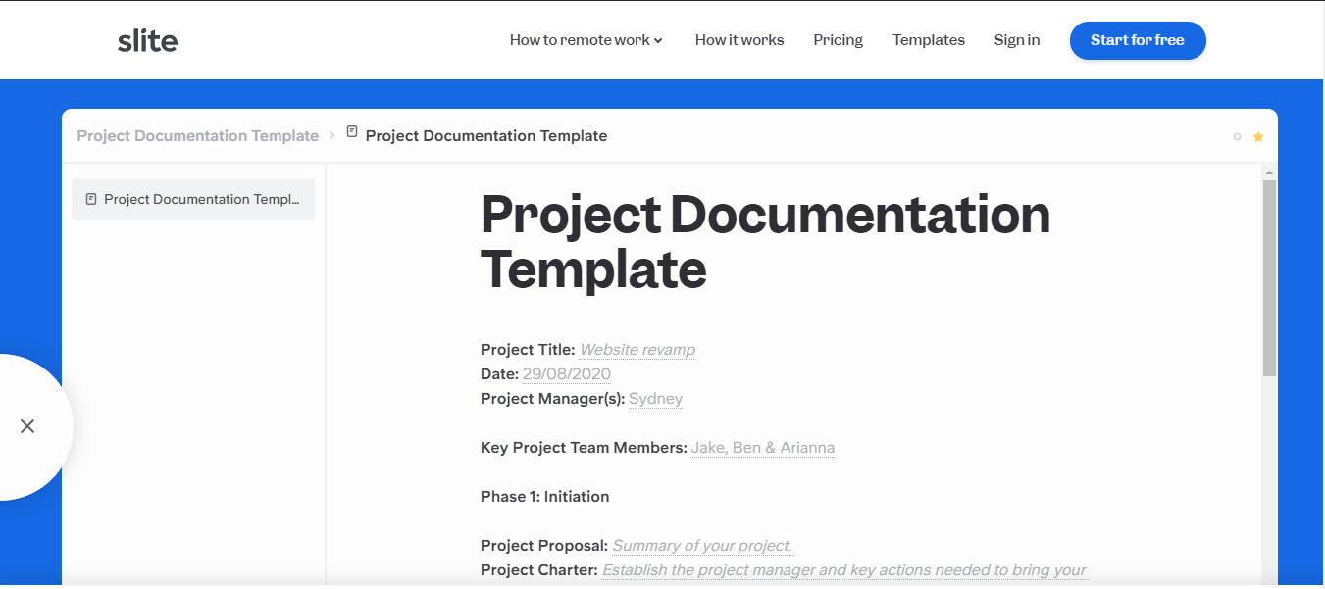Screen dimensions: 1325x589
Task: Click Phase 1: Initiation heading
Action: tap(545, 497)
